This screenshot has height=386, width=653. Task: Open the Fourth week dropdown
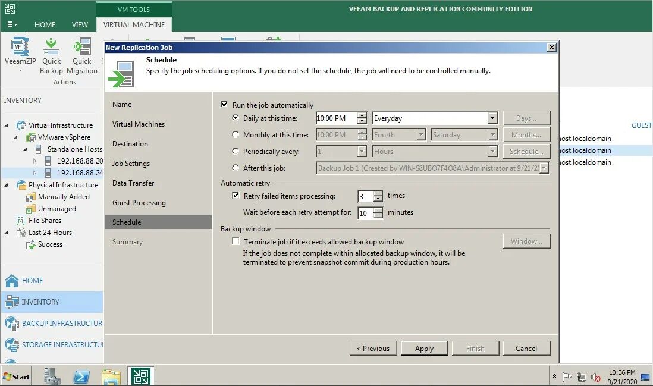point(420,135)
